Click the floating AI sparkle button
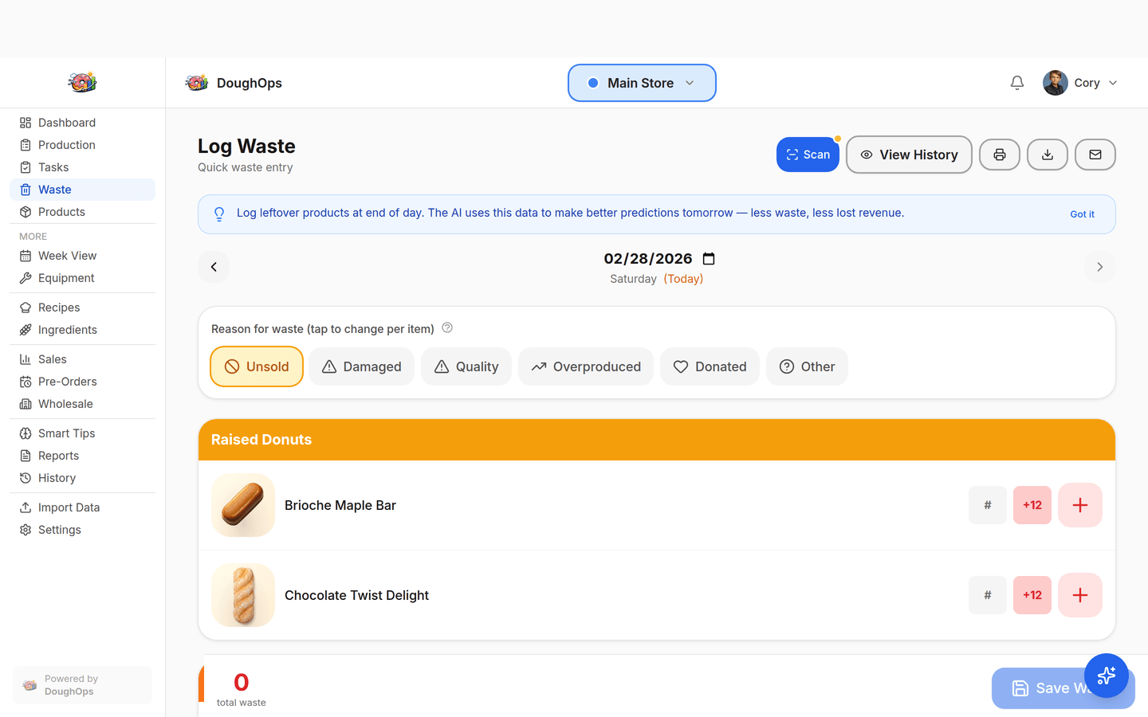The width and height of the screenshot is (1148, 717). coord(1107,676)
